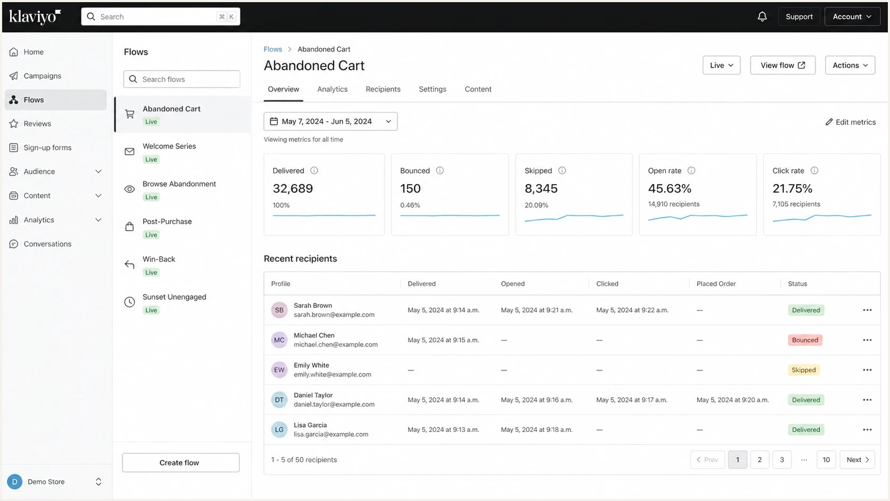Click info icon next to Open rate
Image resolution: width=890 pixels, height=501 pixels.
pos(691,170)
